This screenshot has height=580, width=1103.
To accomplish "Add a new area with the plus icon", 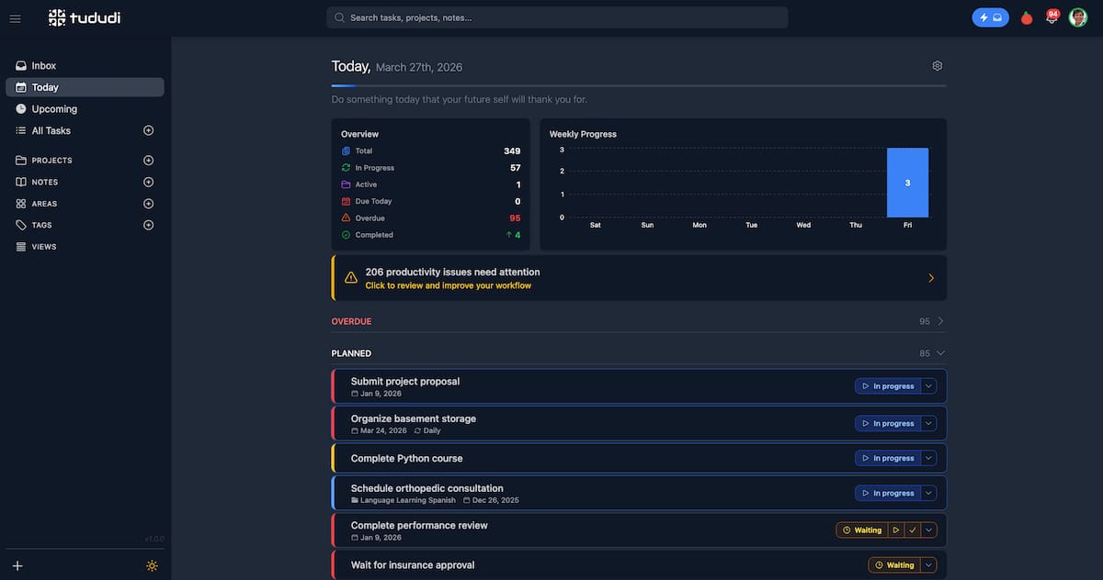I will tap(149, 204).
